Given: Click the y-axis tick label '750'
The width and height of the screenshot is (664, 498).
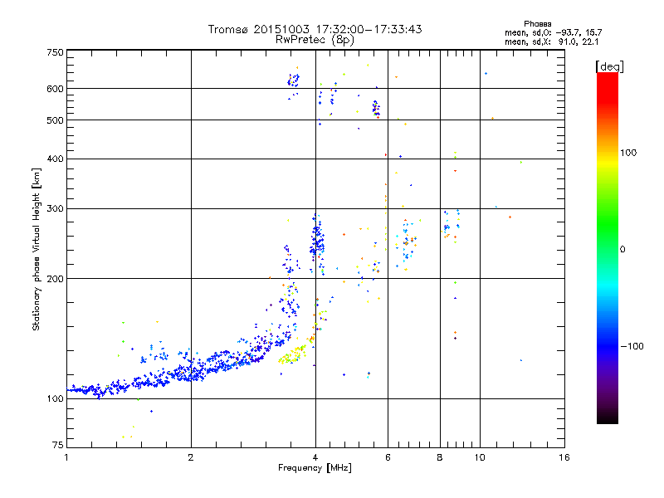Looking at the screenshot, I should tap(55, 52).
